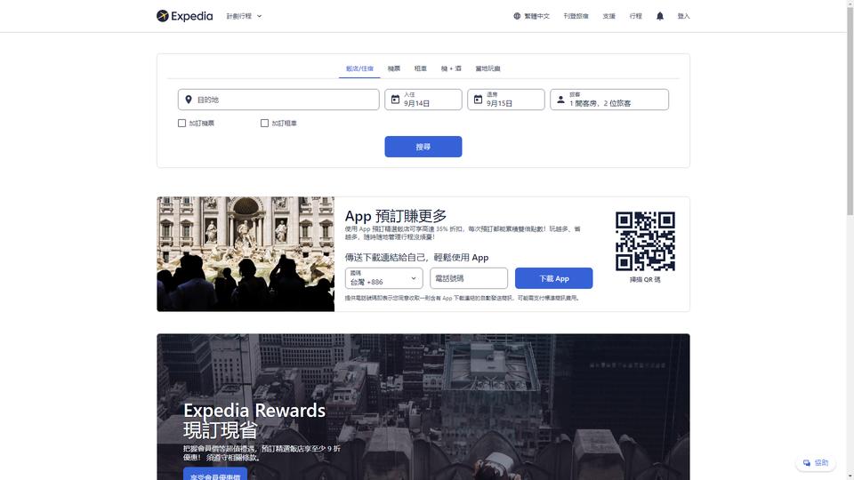Open the 1 間客房, 2 位旅客 selector
Image resolution: width=854 pixels, height=480 pixels.
[608, 100]
